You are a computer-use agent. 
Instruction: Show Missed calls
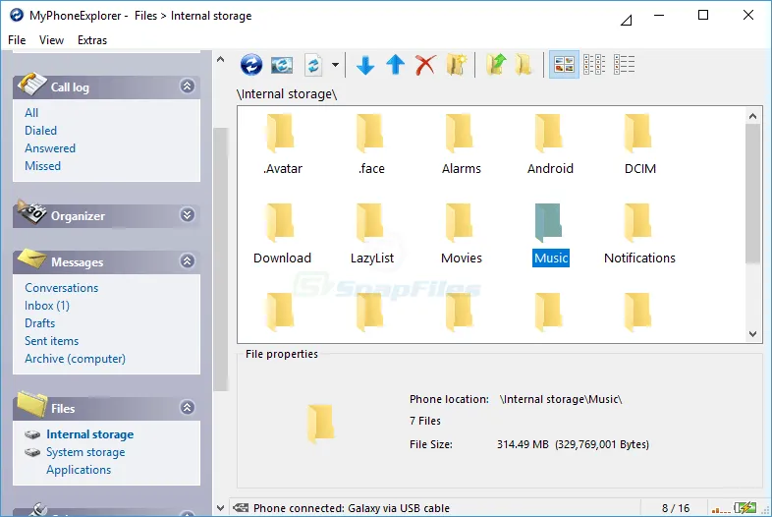[43, 166]
